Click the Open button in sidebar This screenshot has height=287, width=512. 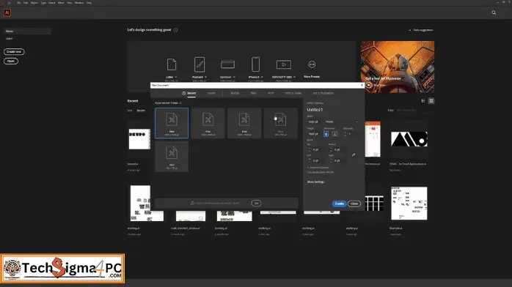(11, 61)
